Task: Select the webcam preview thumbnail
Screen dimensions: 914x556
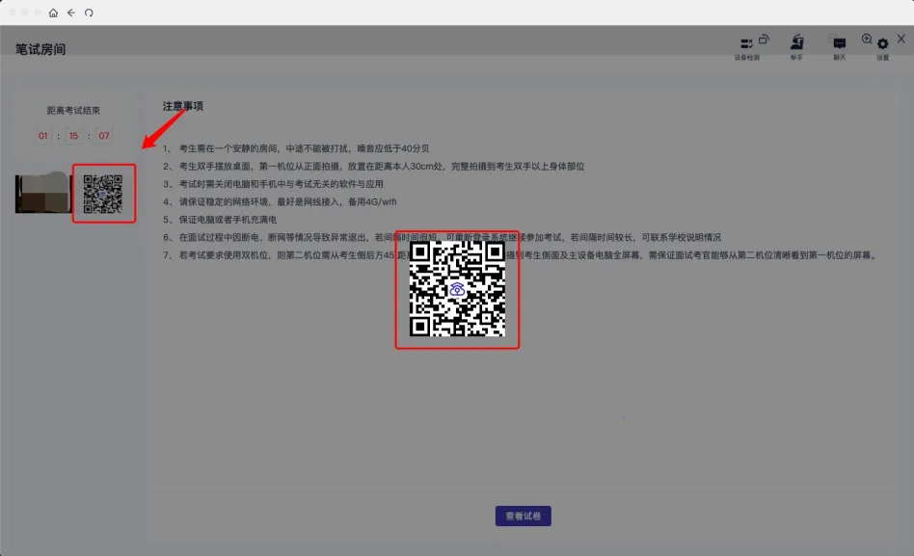Action: [43, 193]
